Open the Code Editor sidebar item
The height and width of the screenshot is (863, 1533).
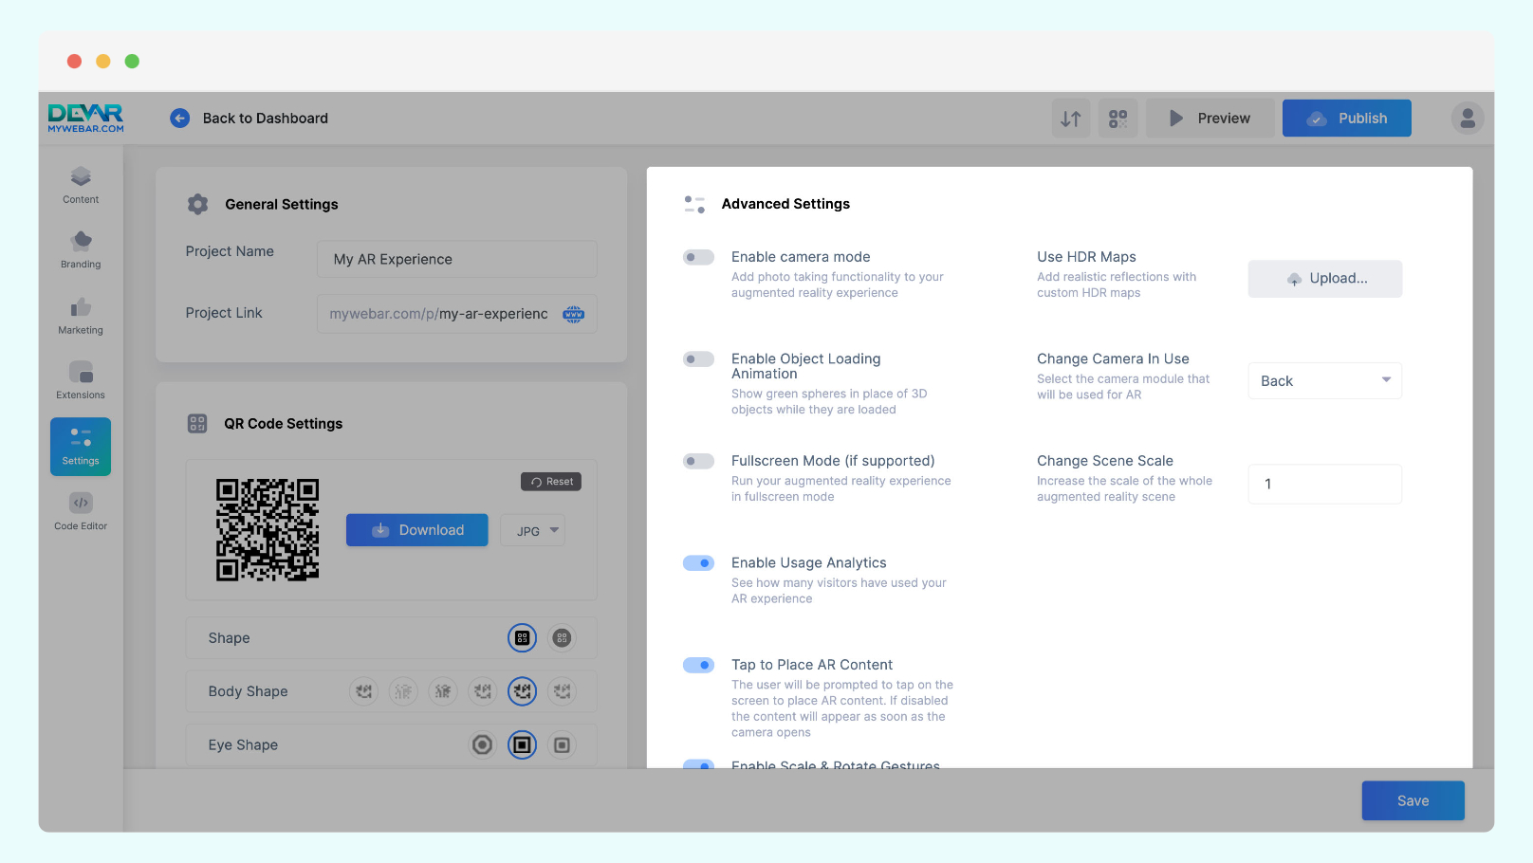tap(81, 511)
